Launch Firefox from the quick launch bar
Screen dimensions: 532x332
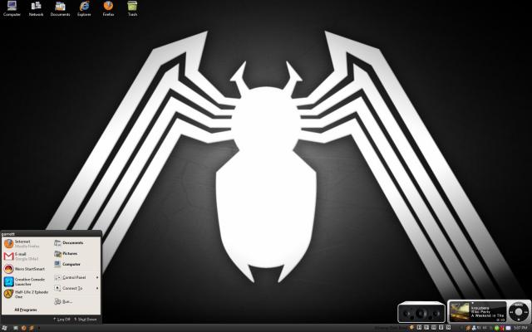point(24,328)
